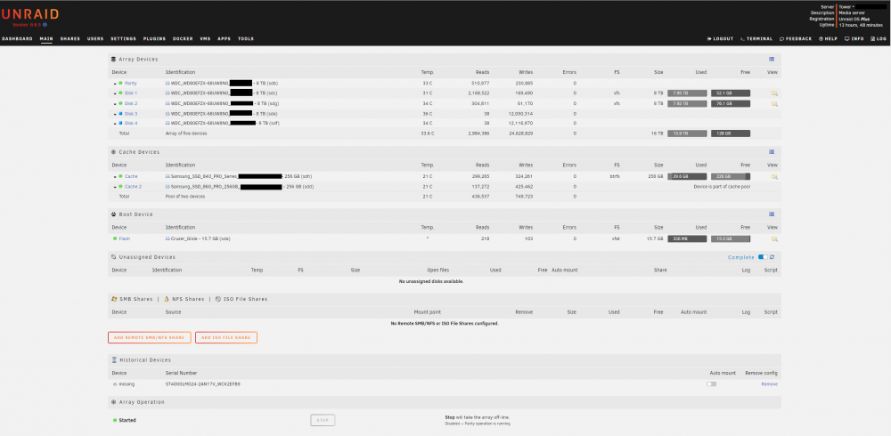Viewport: 891px width, 436px height.
Task: Toggle Boot Device table view icon
Action: (771, 214)
